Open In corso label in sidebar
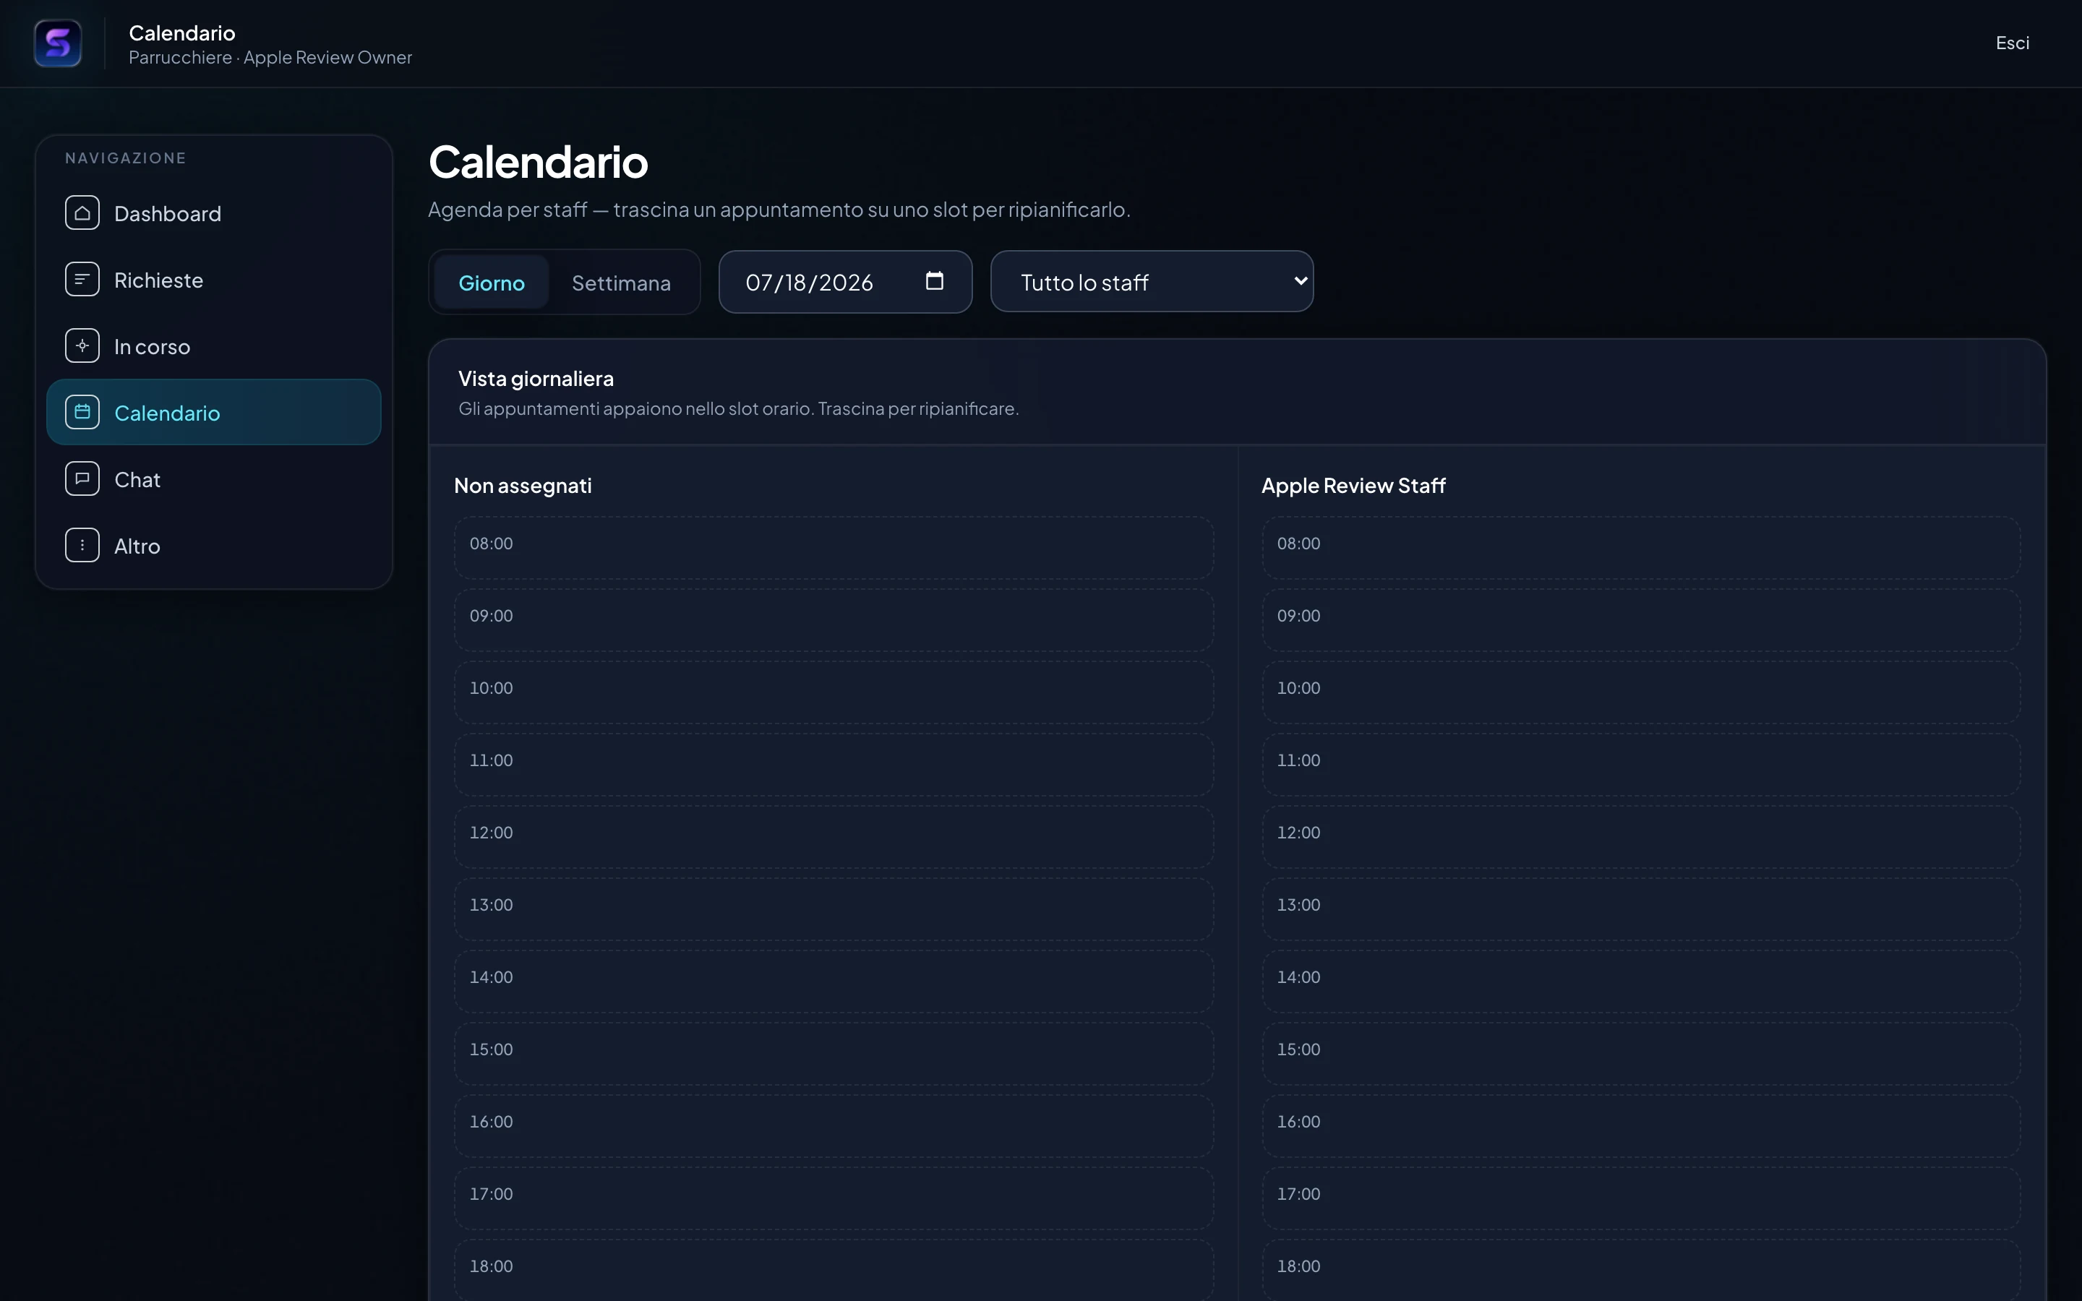Image resolution: width=2082 pixels, height=1301 pixels. coord(153,347)
